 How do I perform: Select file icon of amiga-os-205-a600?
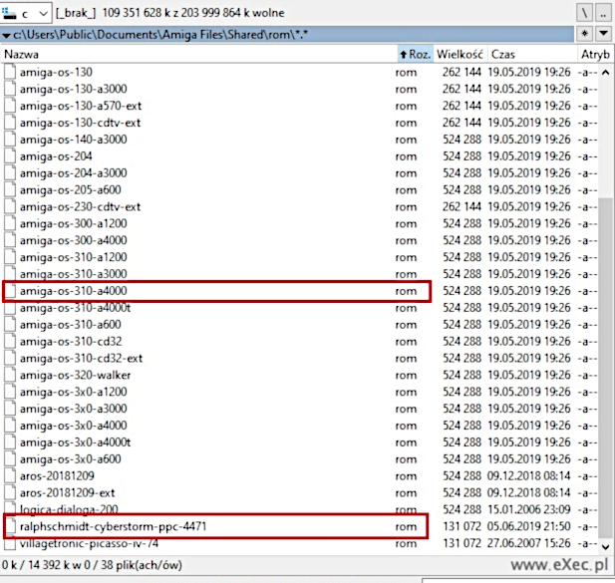[10, 189]
